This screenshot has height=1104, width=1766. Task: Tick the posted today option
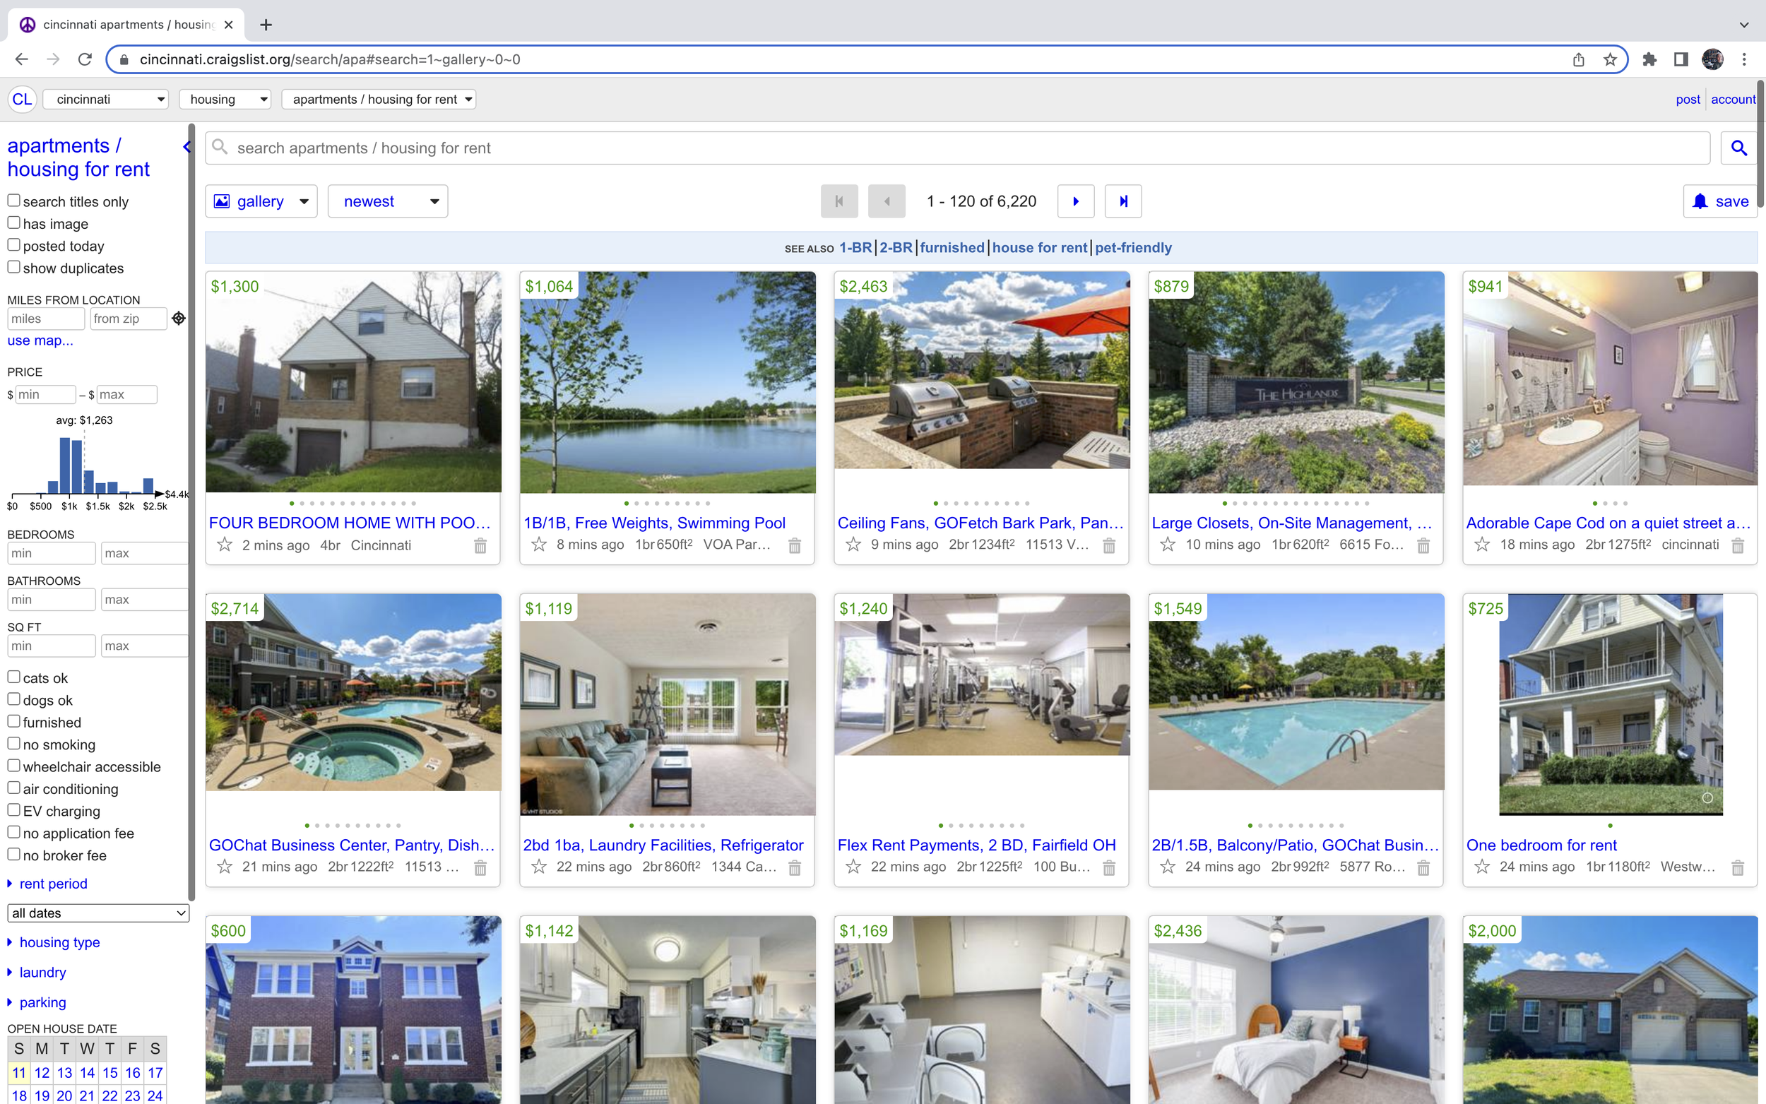pyautogui.click(x=14, y=245)
